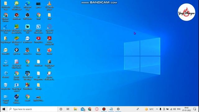Open the OBS Studio shortcut
Screen dimensions: 199x112
pos(27,16)
